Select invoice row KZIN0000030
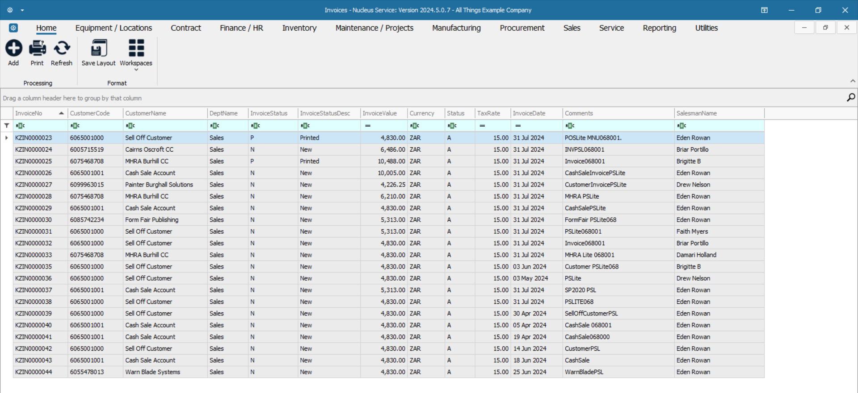Viewport: 858px width, 393px height. (34, 220)
